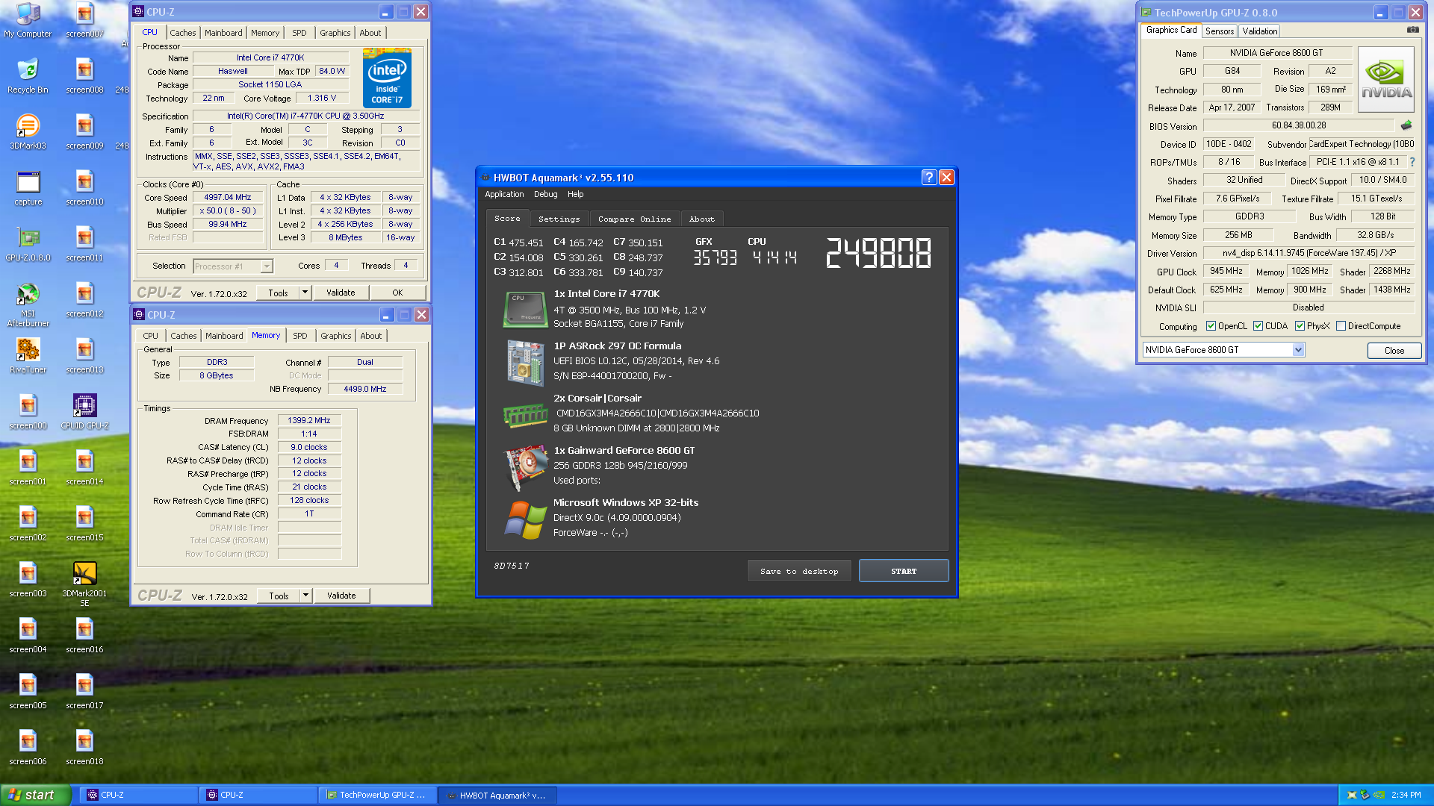1434x806 pixels.
Task: Click the START button in Aquamark
Action: (x=904, y=571)
